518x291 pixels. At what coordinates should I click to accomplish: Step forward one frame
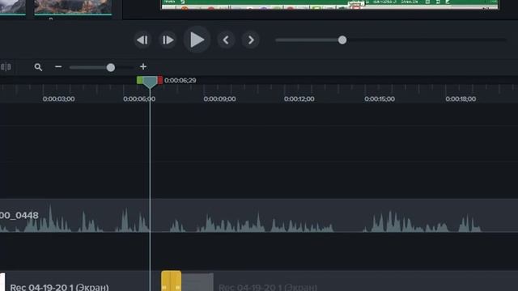tap(168, 40)
